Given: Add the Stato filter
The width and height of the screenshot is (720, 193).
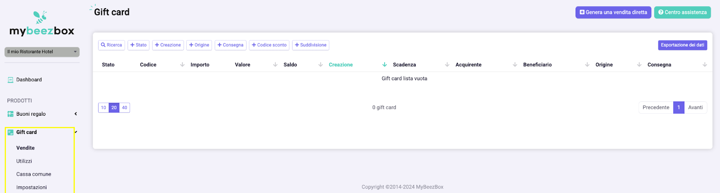Looking at the screenshot, I should [138, 45].
